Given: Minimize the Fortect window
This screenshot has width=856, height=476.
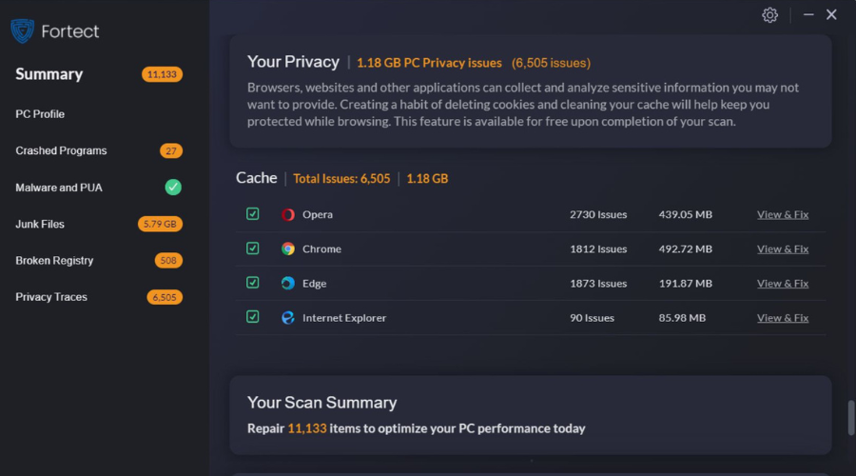Looking at the screenshot, I should (808, 14).
